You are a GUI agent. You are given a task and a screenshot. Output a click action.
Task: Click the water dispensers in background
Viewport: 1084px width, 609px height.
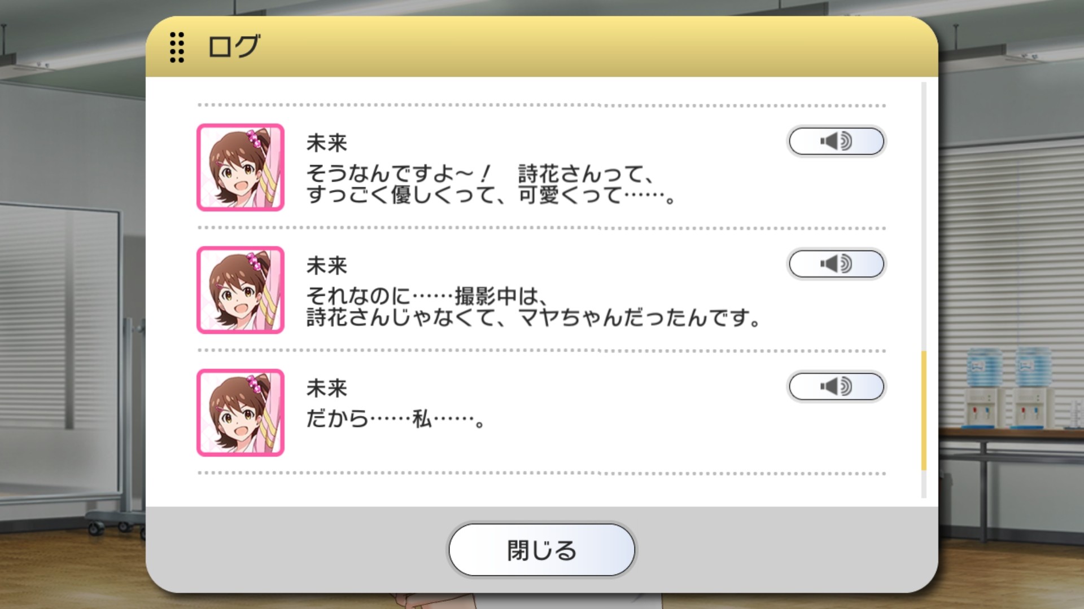pyautogui.click(x=1008, y=387)
